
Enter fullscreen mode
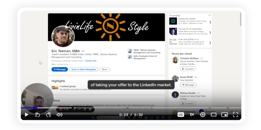(x=236, y=115)
